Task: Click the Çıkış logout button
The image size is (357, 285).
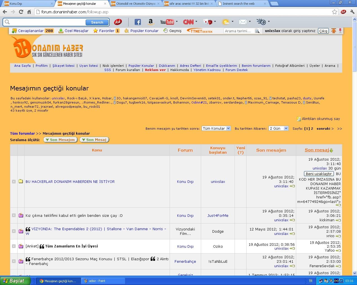Action: 323,31
